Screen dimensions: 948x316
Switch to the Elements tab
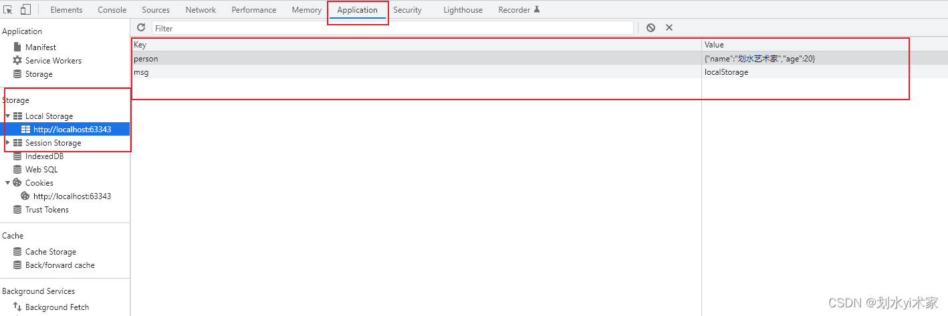66,10
